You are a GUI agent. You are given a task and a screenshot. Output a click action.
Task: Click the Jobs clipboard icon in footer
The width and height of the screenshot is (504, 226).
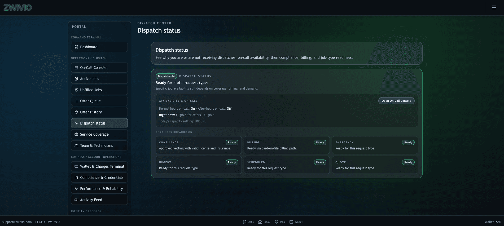[245, 222]
